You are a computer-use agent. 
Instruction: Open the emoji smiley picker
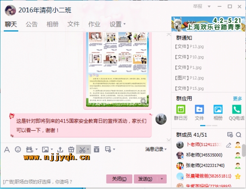(18, 149)
